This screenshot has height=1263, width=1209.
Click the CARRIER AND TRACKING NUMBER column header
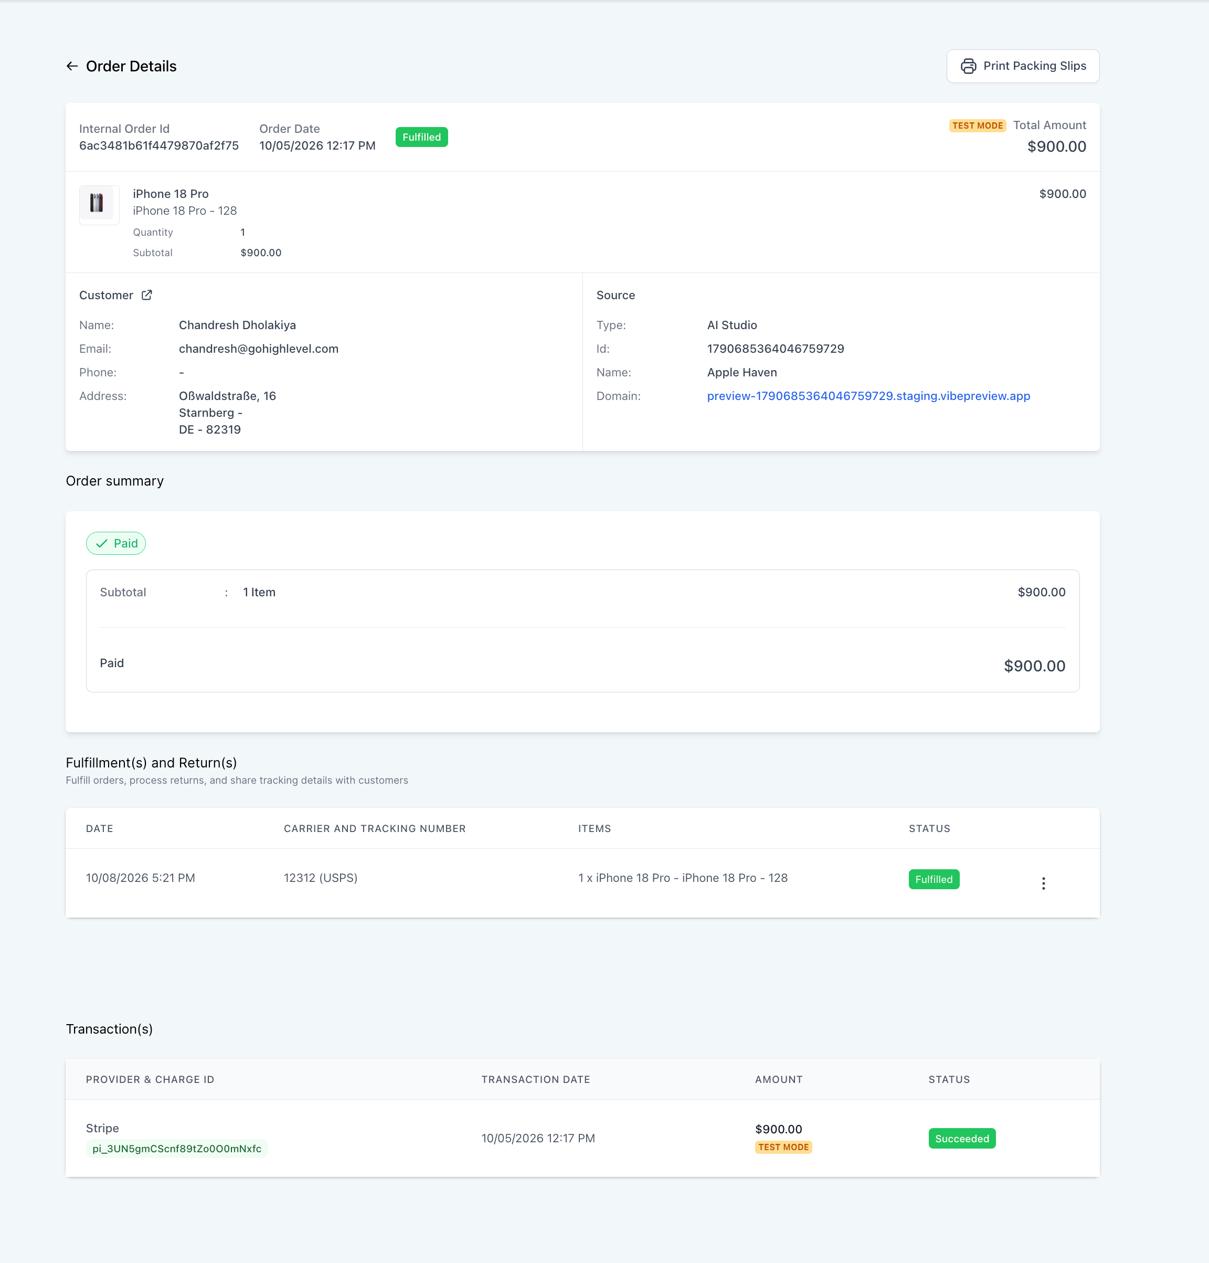[374, 829]
